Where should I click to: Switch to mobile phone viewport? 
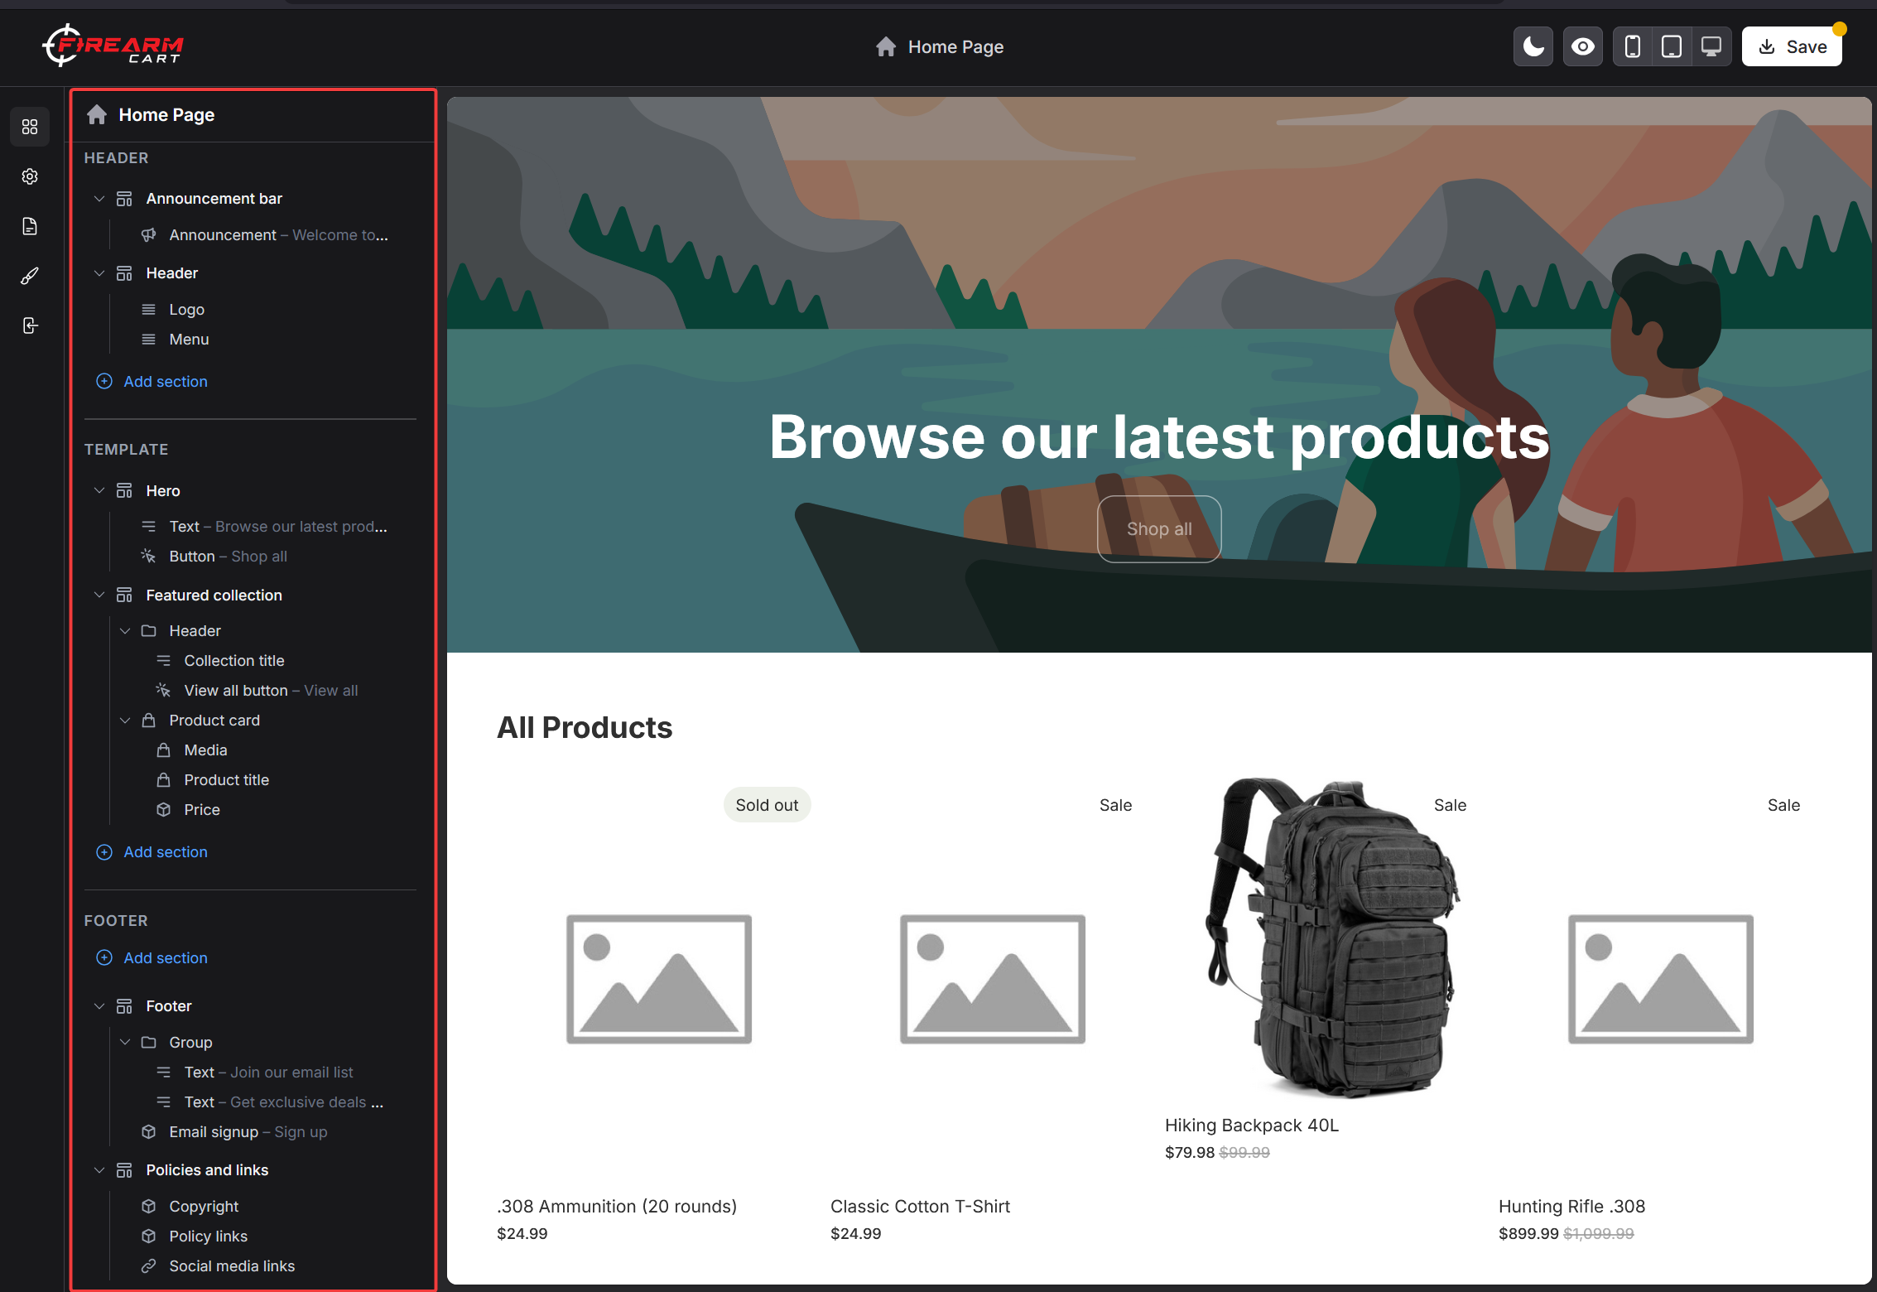[x=1633, y=46]
